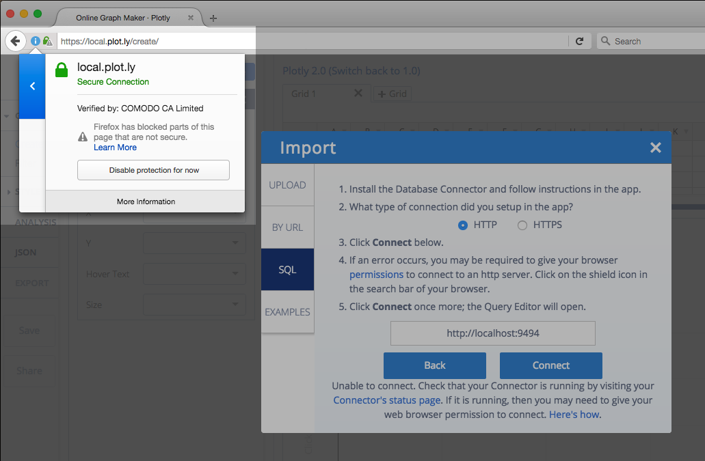The height and width of the screenshot is (461, 705).
Task: Open column K header dropdown arrow
Action: [x=686, y=132]
